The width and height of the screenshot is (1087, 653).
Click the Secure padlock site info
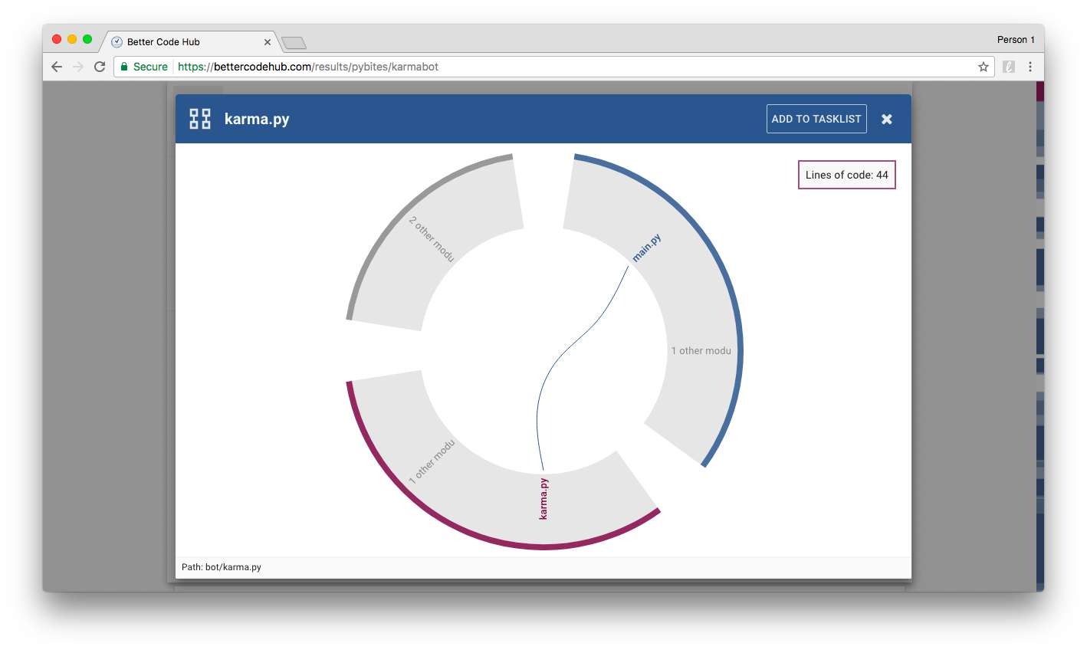click(143, 67)
